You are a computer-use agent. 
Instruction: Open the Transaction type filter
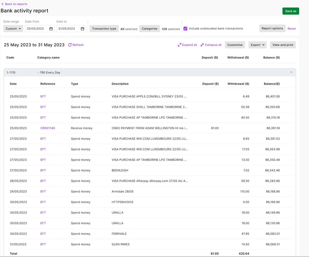[x=104, y=29]
